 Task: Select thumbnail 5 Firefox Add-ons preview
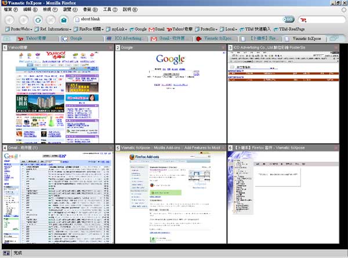tap(171, 197)
